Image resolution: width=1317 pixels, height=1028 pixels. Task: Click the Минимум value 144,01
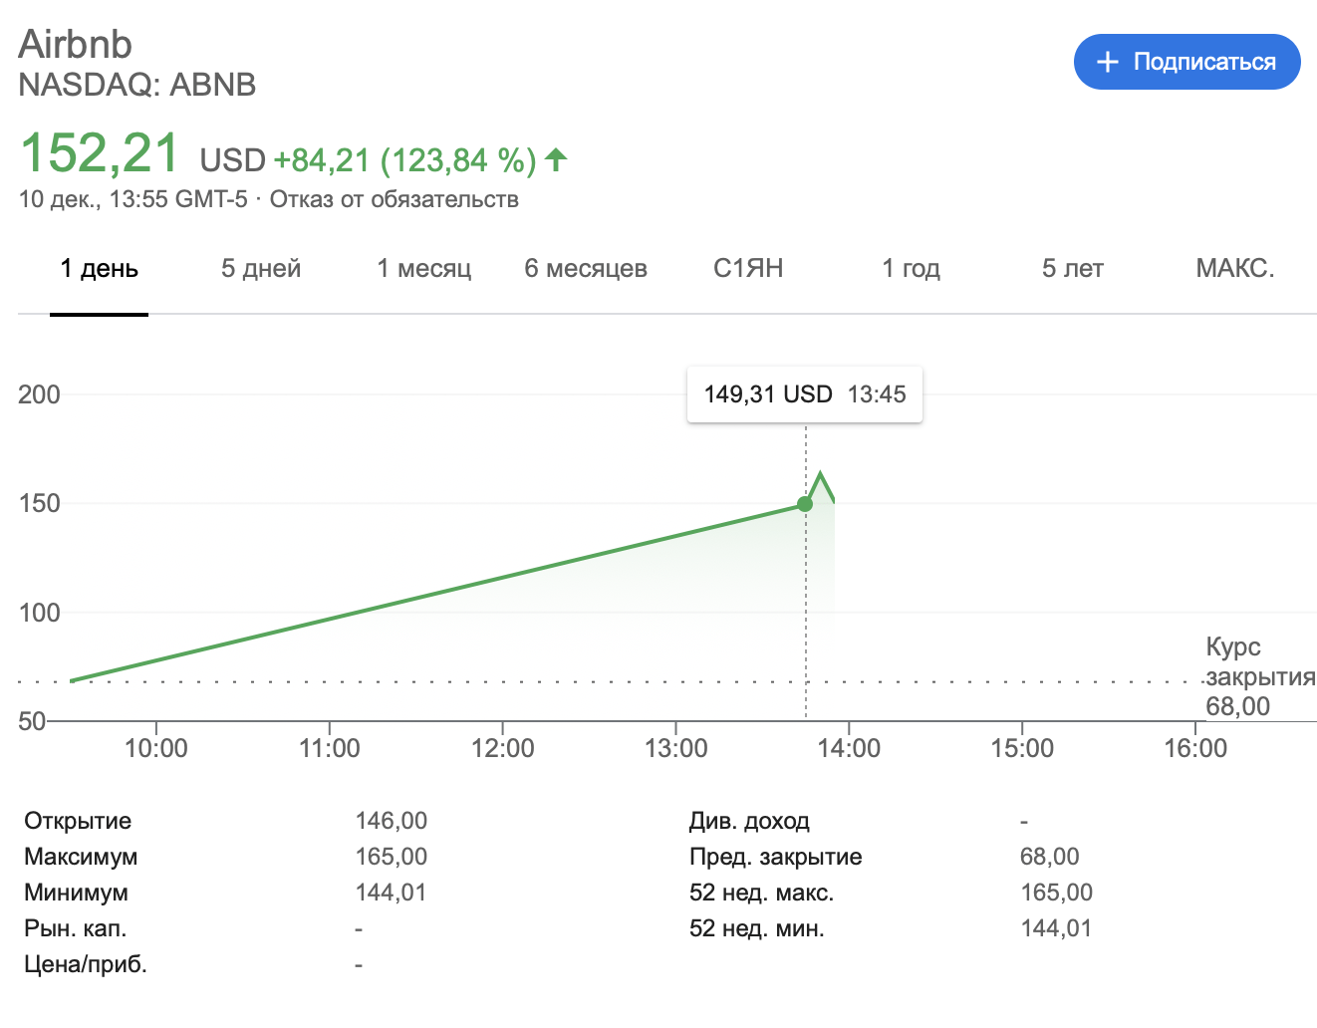(x=392, y=893)
